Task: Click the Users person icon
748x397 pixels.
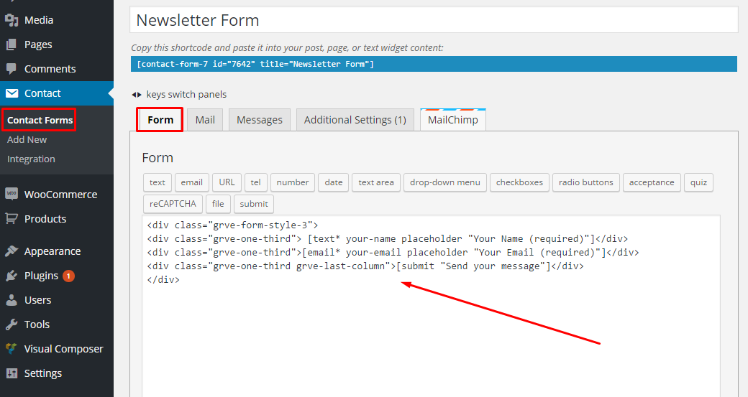Action: coord(12,300)
